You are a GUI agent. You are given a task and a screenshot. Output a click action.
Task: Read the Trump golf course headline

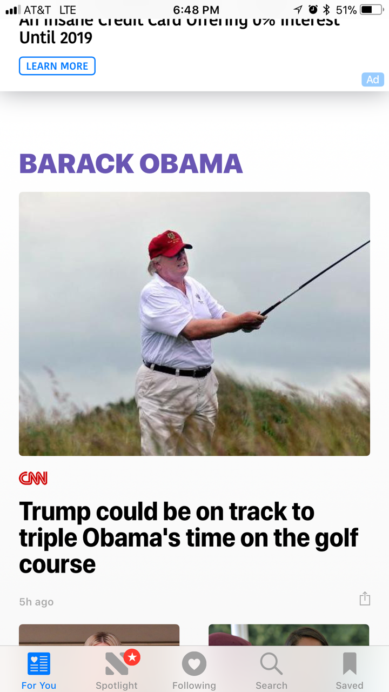coord(189,537)
